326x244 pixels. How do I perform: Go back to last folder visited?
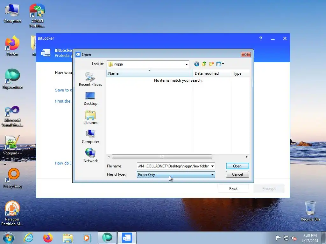tap(196, 64)
